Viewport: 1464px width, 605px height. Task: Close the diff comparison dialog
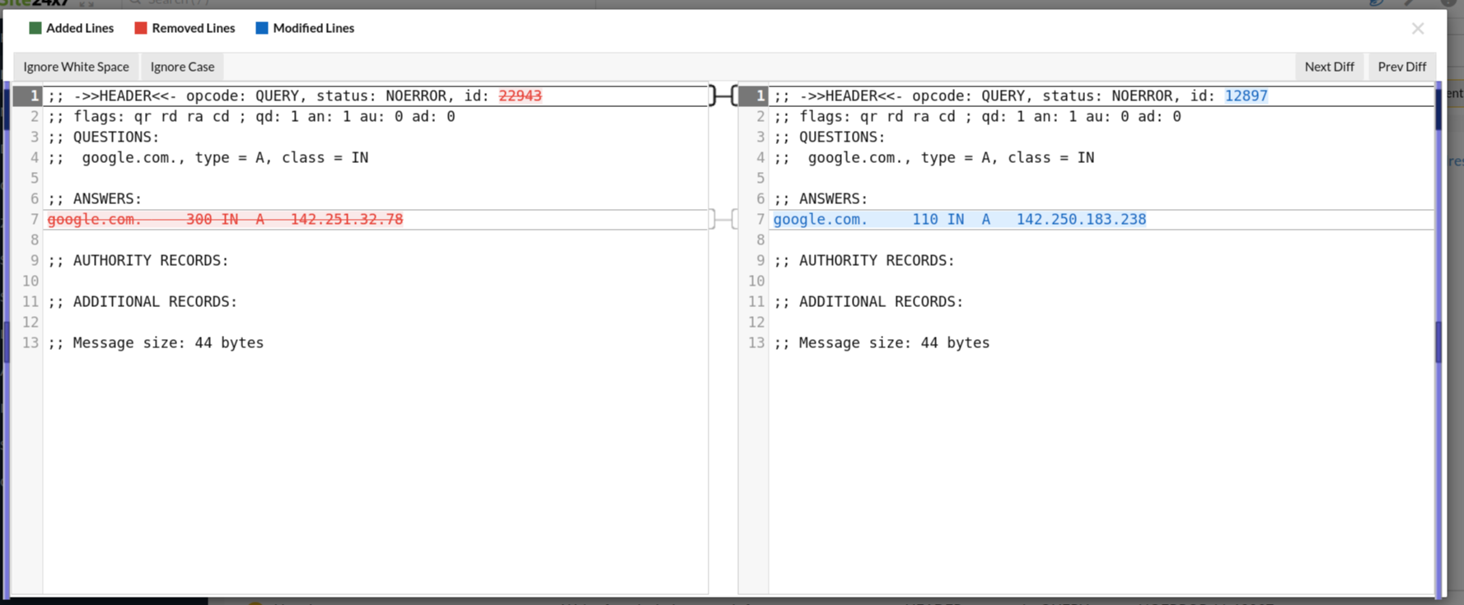point(1417,29)
